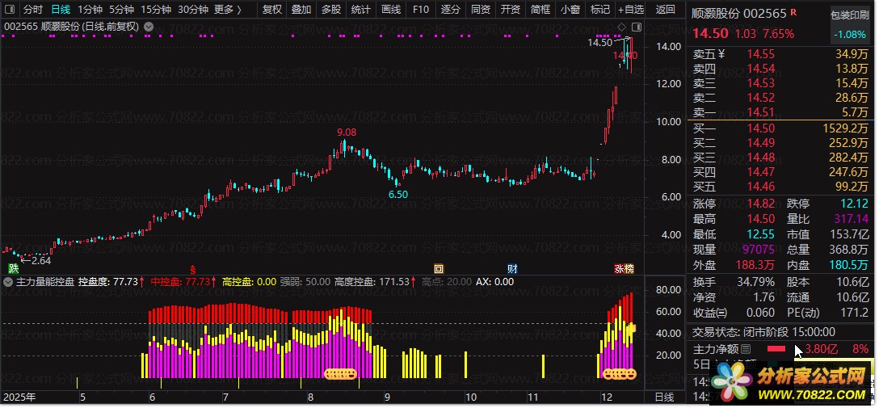This screenshot has height=408, width=879.
Task: Add stock via +自选 button
Action: click(631, 10)
